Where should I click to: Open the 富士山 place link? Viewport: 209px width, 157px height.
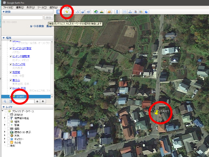click(16, 80)
